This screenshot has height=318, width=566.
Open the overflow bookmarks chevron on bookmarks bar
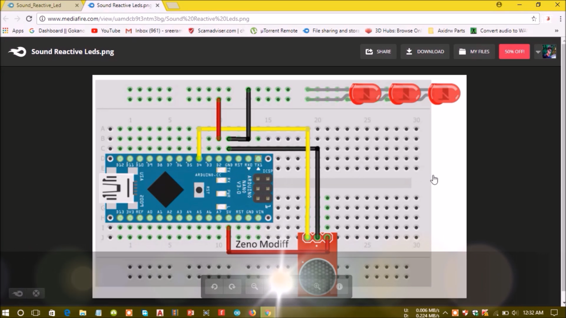556,30
